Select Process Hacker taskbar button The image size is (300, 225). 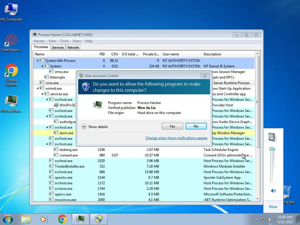tap(81, 219)
